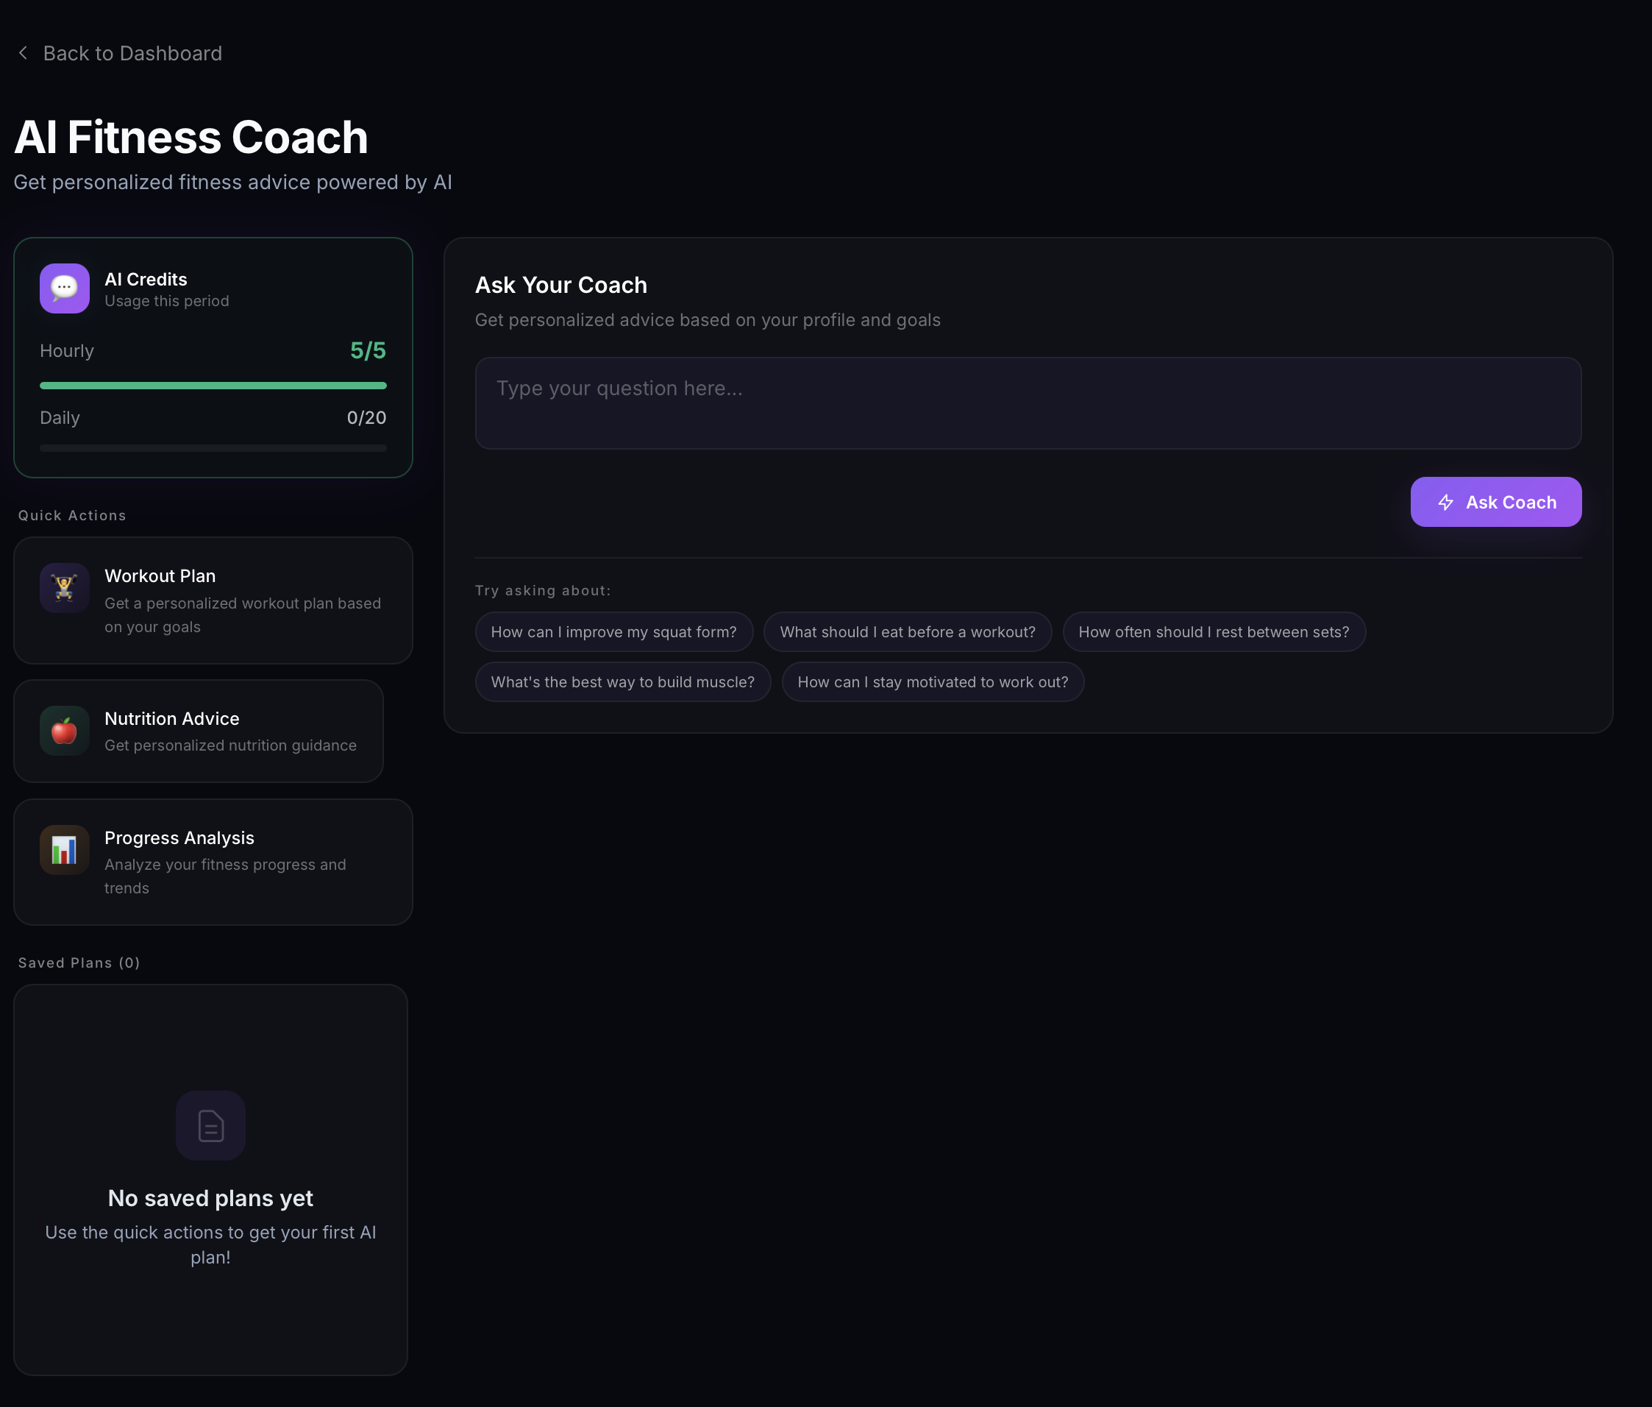This screenshot has width=1652, height=1407.
Task: Select the best way to build muscle chip
Action: (x=622, y=682)
